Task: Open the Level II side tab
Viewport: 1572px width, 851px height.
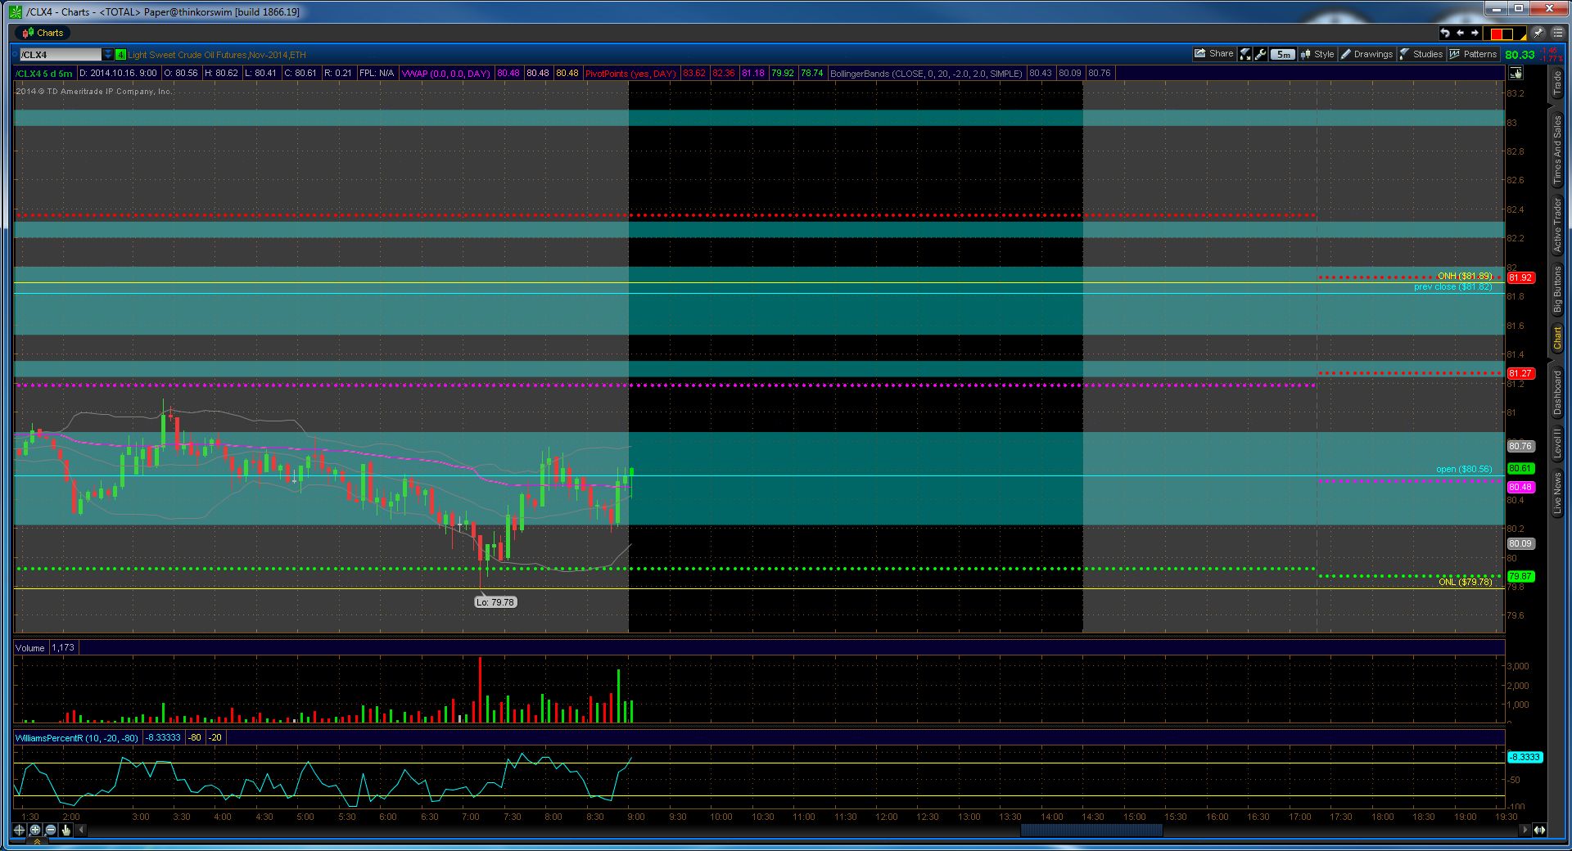Action: click(1556, 444)
